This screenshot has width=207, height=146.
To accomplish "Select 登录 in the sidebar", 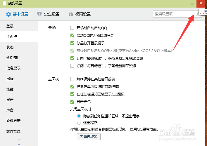I will point(19,26).
